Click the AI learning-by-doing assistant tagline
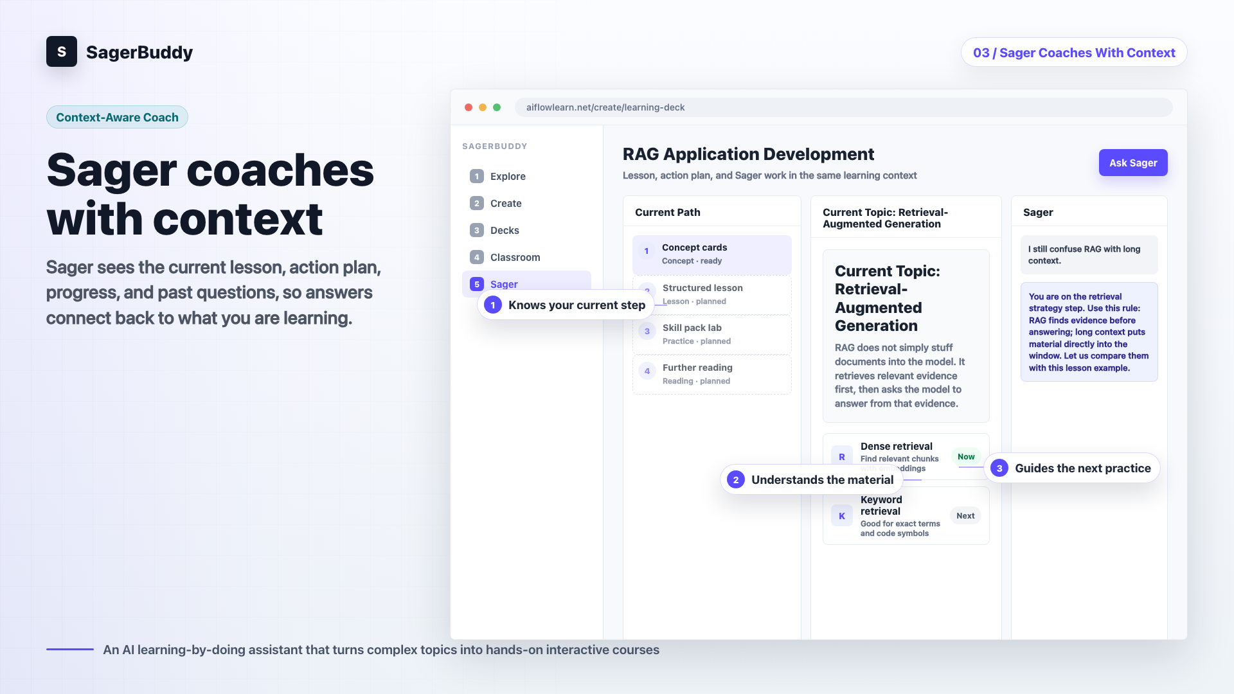Image resolution: width=1234 pixels, height=694 pixels. coord(381,650)
